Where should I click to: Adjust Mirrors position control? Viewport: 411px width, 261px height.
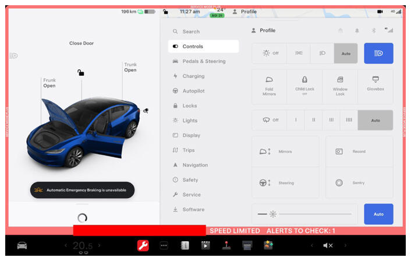click(285, 151)
